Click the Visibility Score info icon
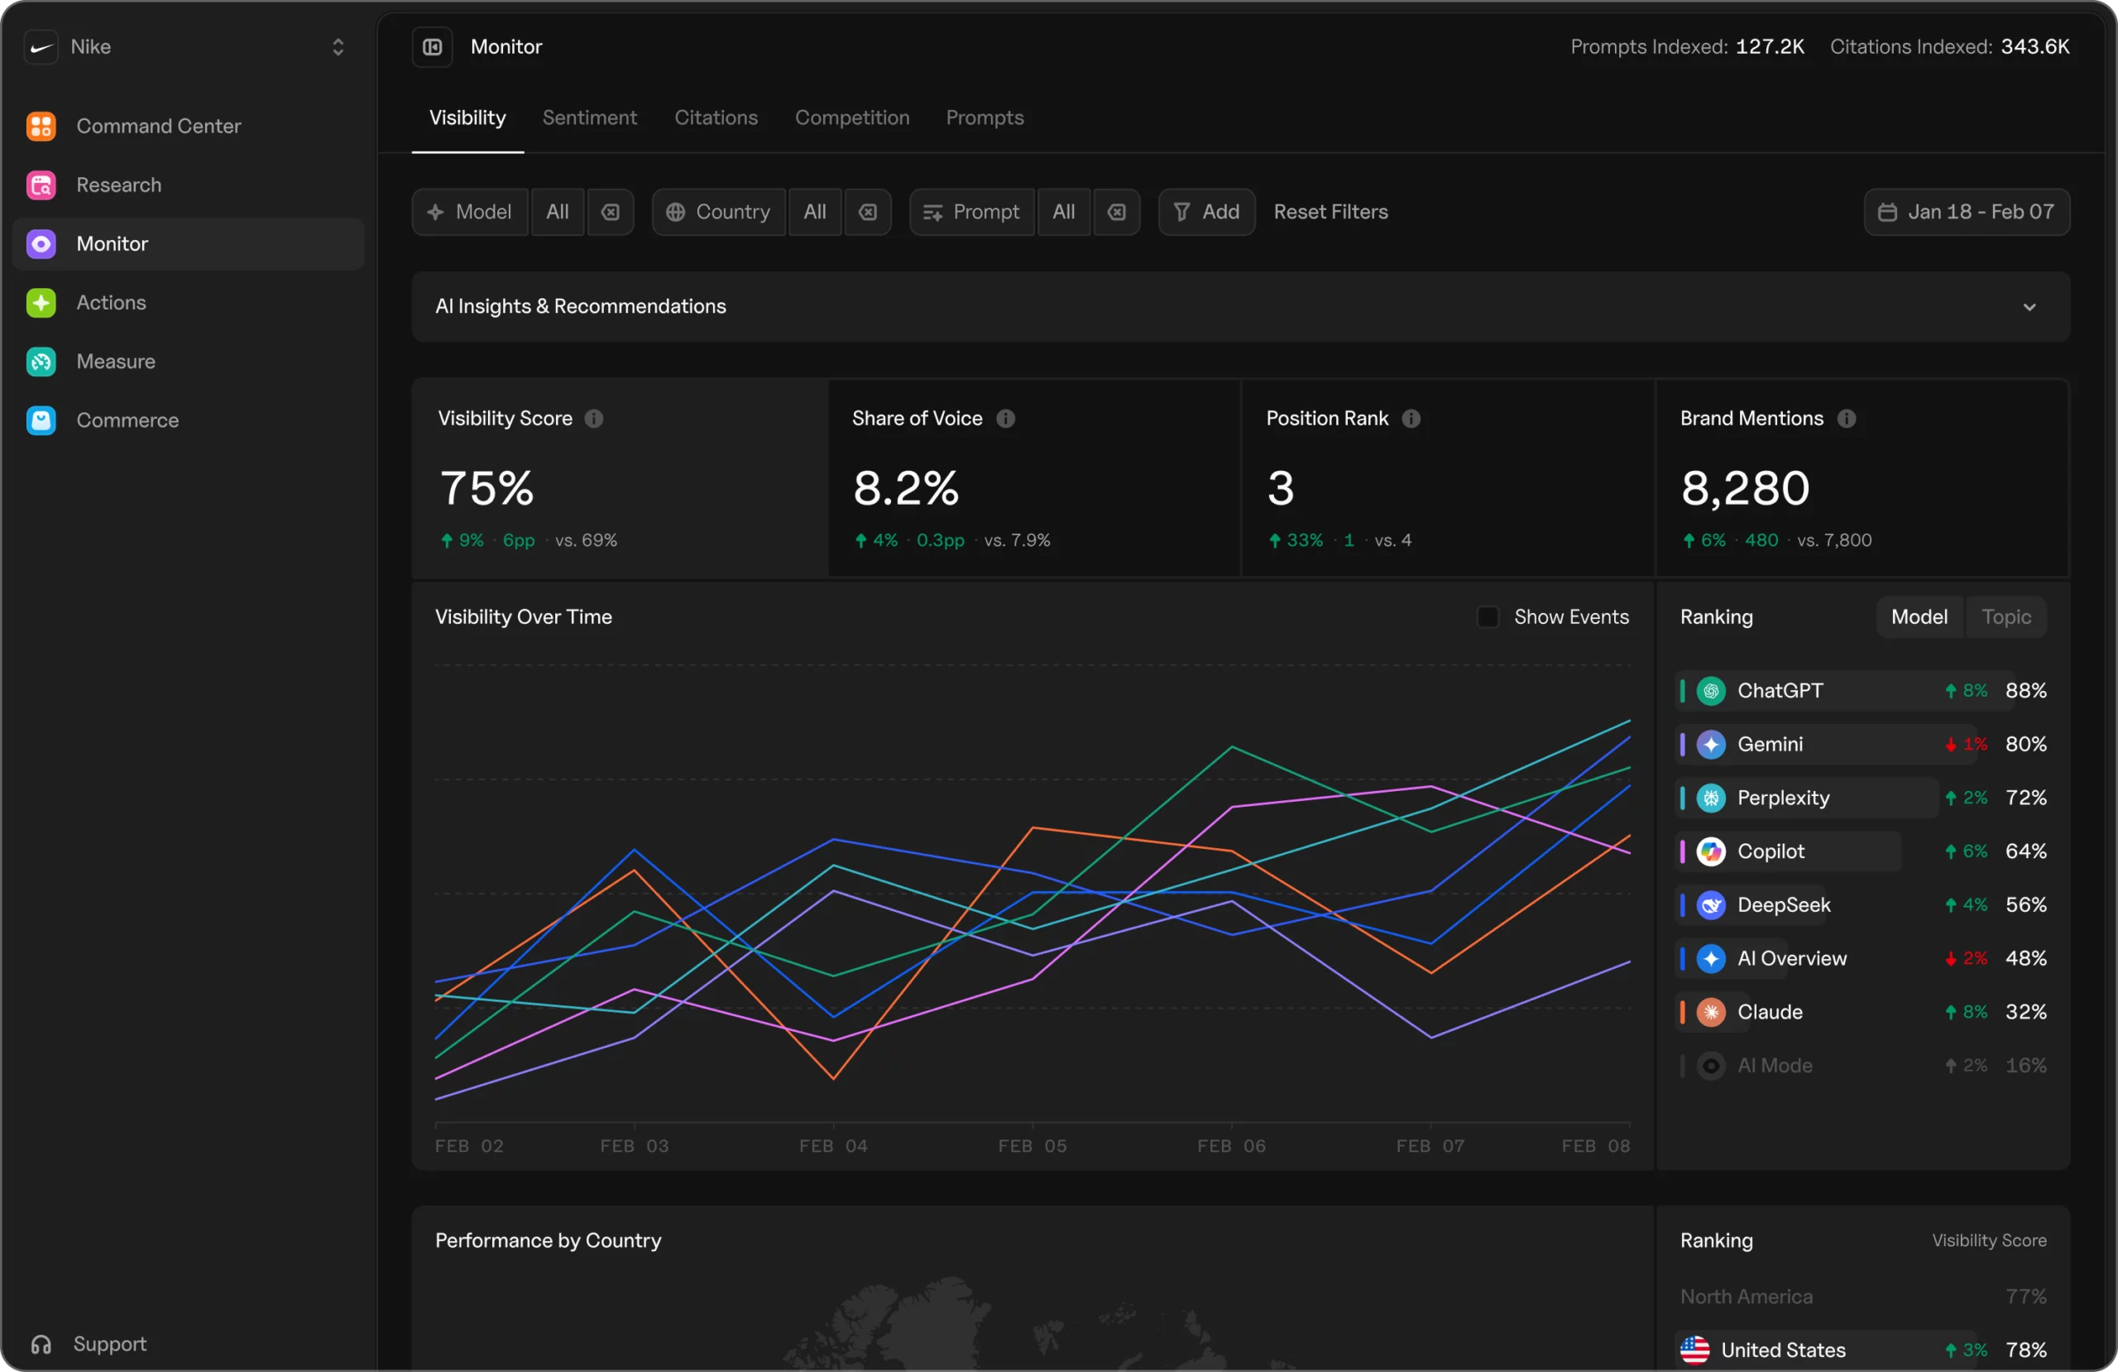This screenshot has height=1372, width=2118. (593, 419)
